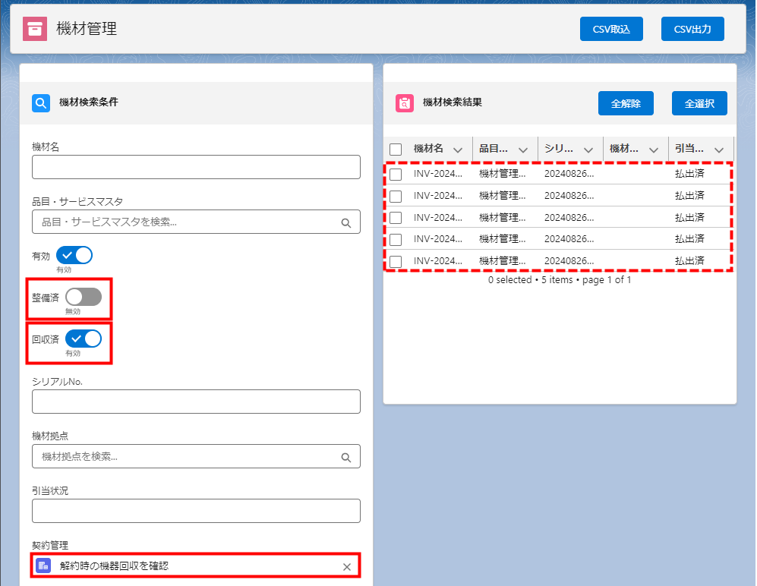Click the CSV出力 button
757x586 pixels.
point(692,29)
